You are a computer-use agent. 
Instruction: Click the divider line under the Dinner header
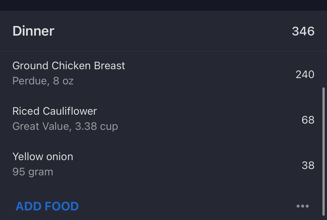163,51
